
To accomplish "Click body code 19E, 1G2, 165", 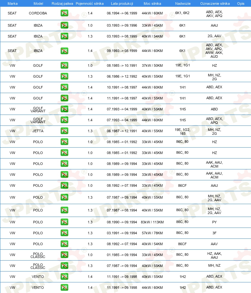I will [x=183, y=132].
